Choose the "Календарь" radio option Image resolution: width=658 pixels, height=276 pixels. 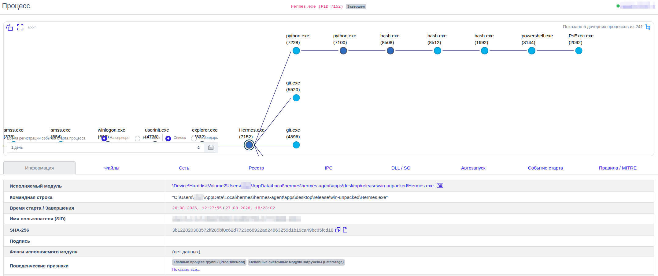[x=194, y=139]
